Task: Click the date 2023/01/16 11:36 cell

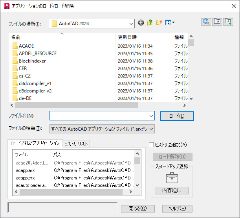Action: coord(135,68)
